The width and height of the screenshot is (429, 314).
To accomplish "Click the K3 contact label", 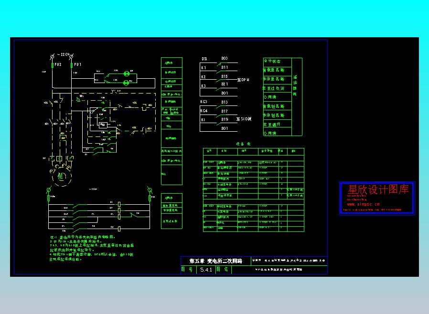I will [204, 86].
